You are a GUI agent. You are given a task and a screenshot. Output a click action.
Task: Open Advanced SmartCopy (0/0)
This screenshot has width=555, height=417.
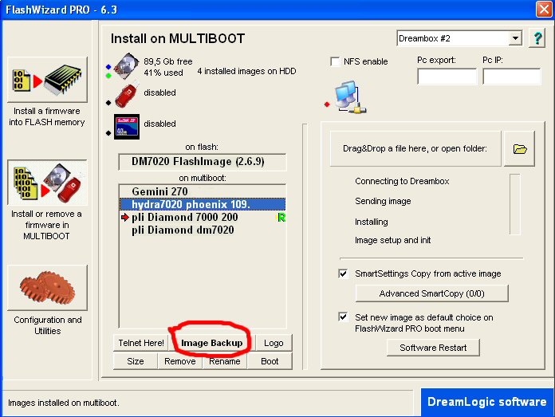[x=432, y=293]
